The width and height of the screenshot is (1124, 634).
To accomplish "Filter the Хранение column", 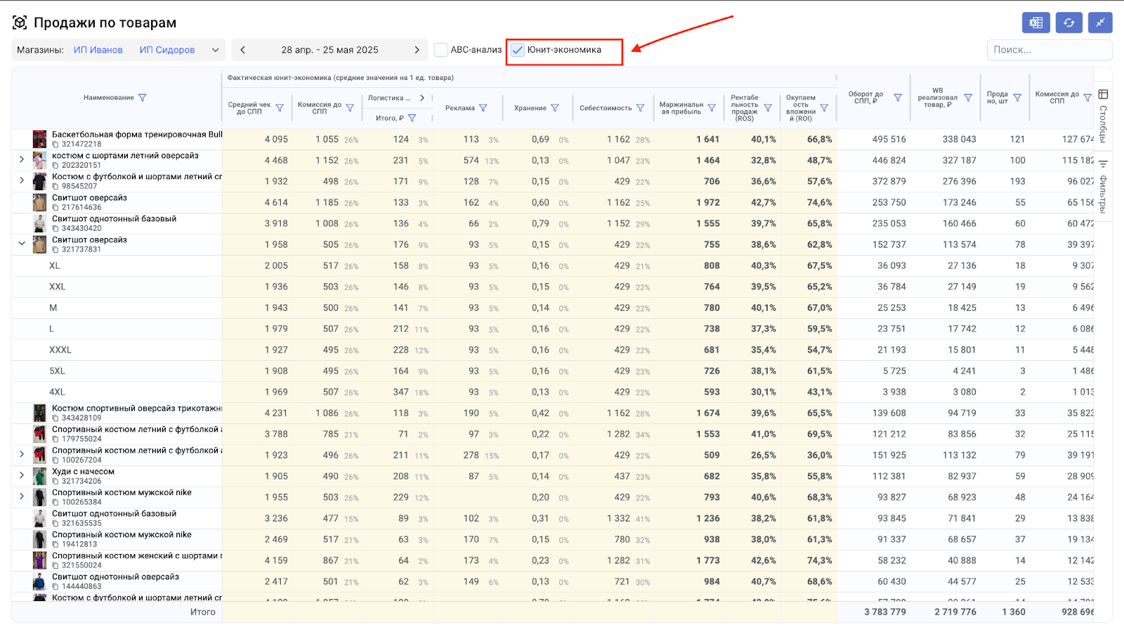I will (555, 108).
